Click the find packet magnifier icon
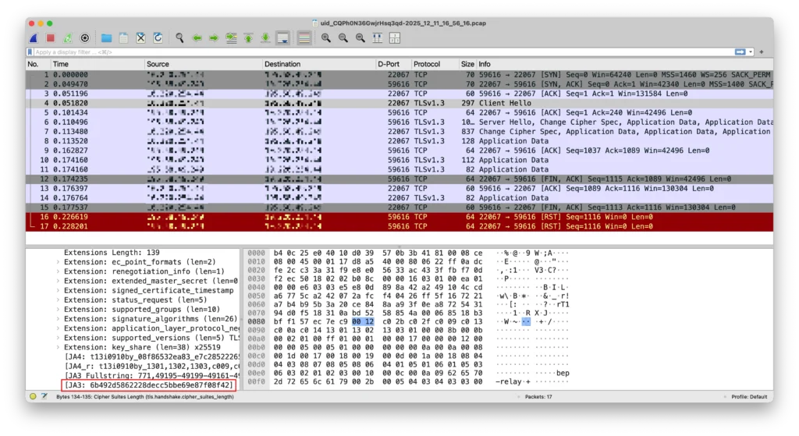This screenshot has height=436, width=799. (x=179, y=37)
